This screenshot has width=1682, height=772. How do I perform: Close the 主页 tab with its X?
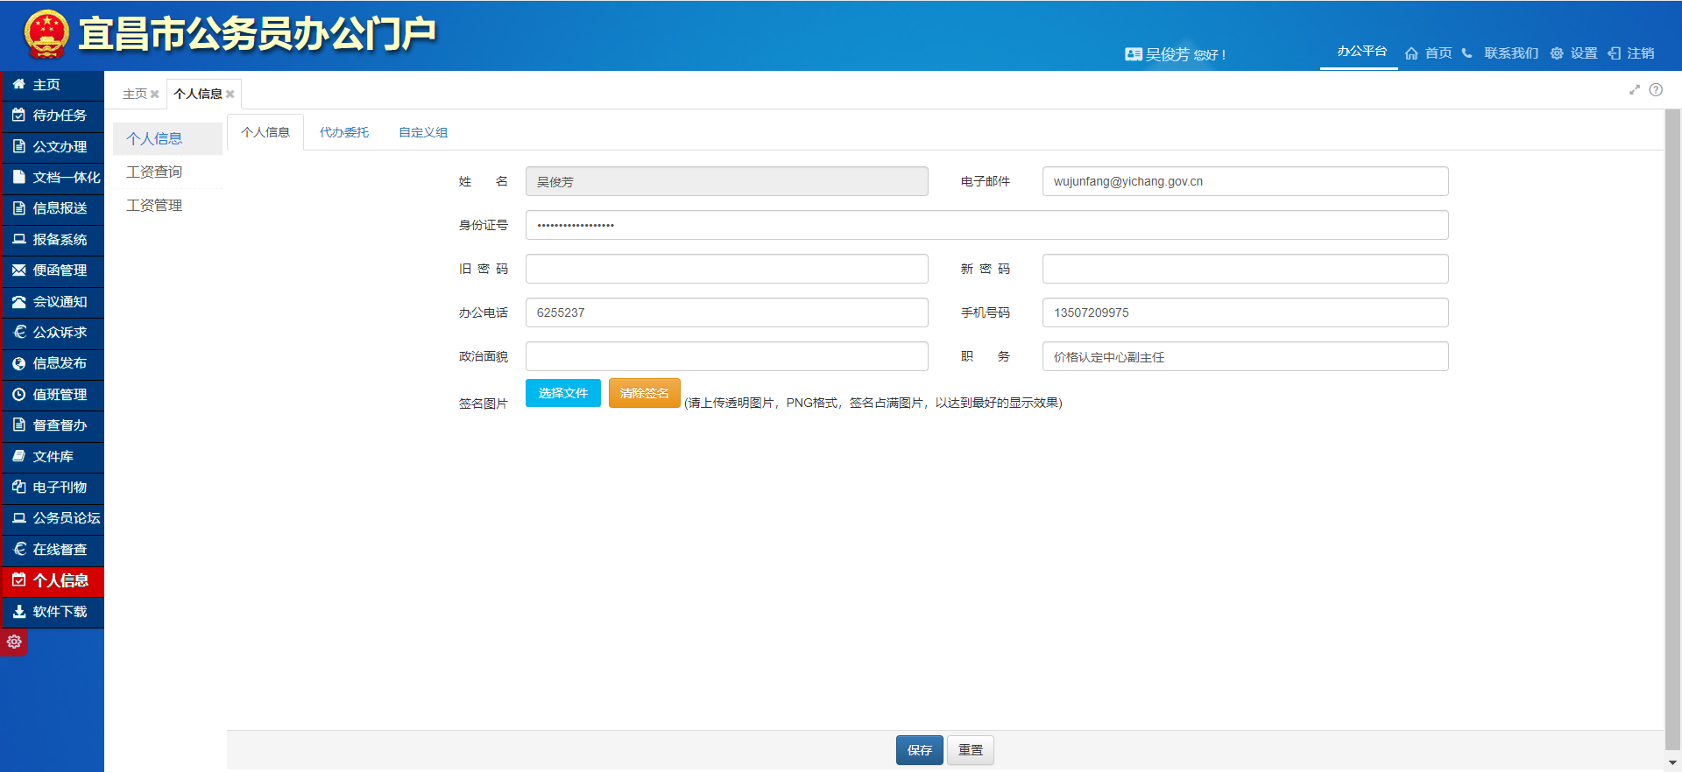coord(155,95)
